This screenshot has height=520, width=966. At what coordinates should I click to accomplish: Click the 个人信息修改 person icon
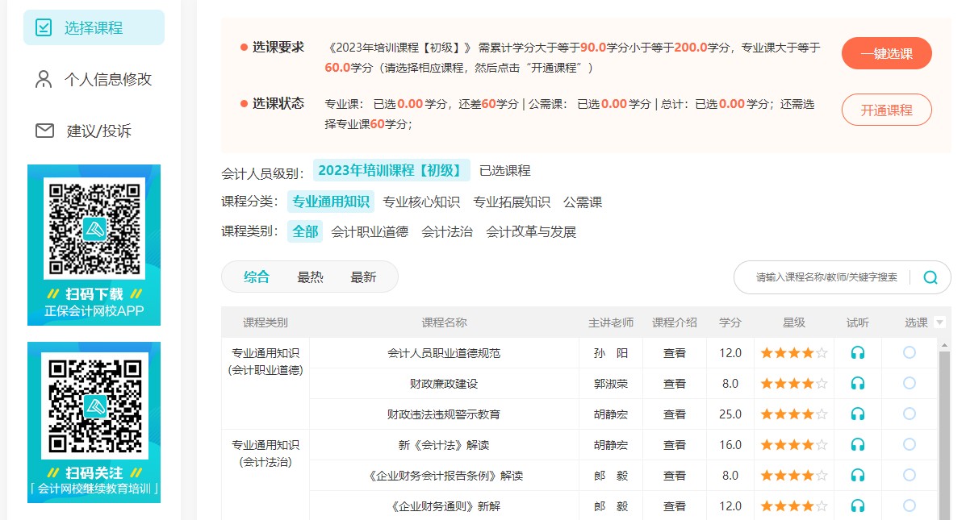pos(44,79)
